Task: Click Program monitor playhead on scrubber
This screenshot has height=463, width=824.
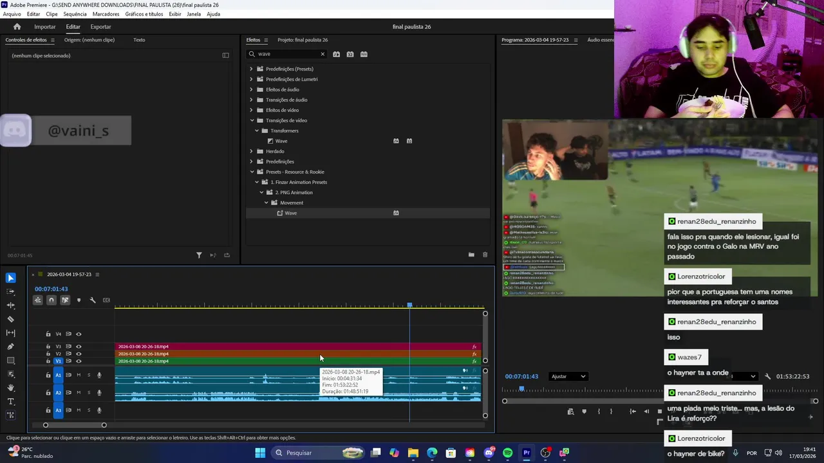Action: click(521, 389)
